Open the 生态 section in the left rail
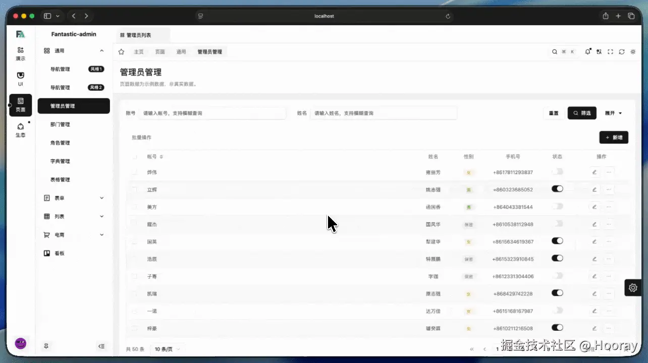648x363 pixels. (21, 131)
